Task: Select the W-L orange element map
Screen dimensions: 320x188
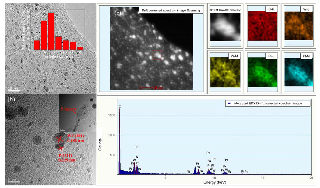Action: 298,26
